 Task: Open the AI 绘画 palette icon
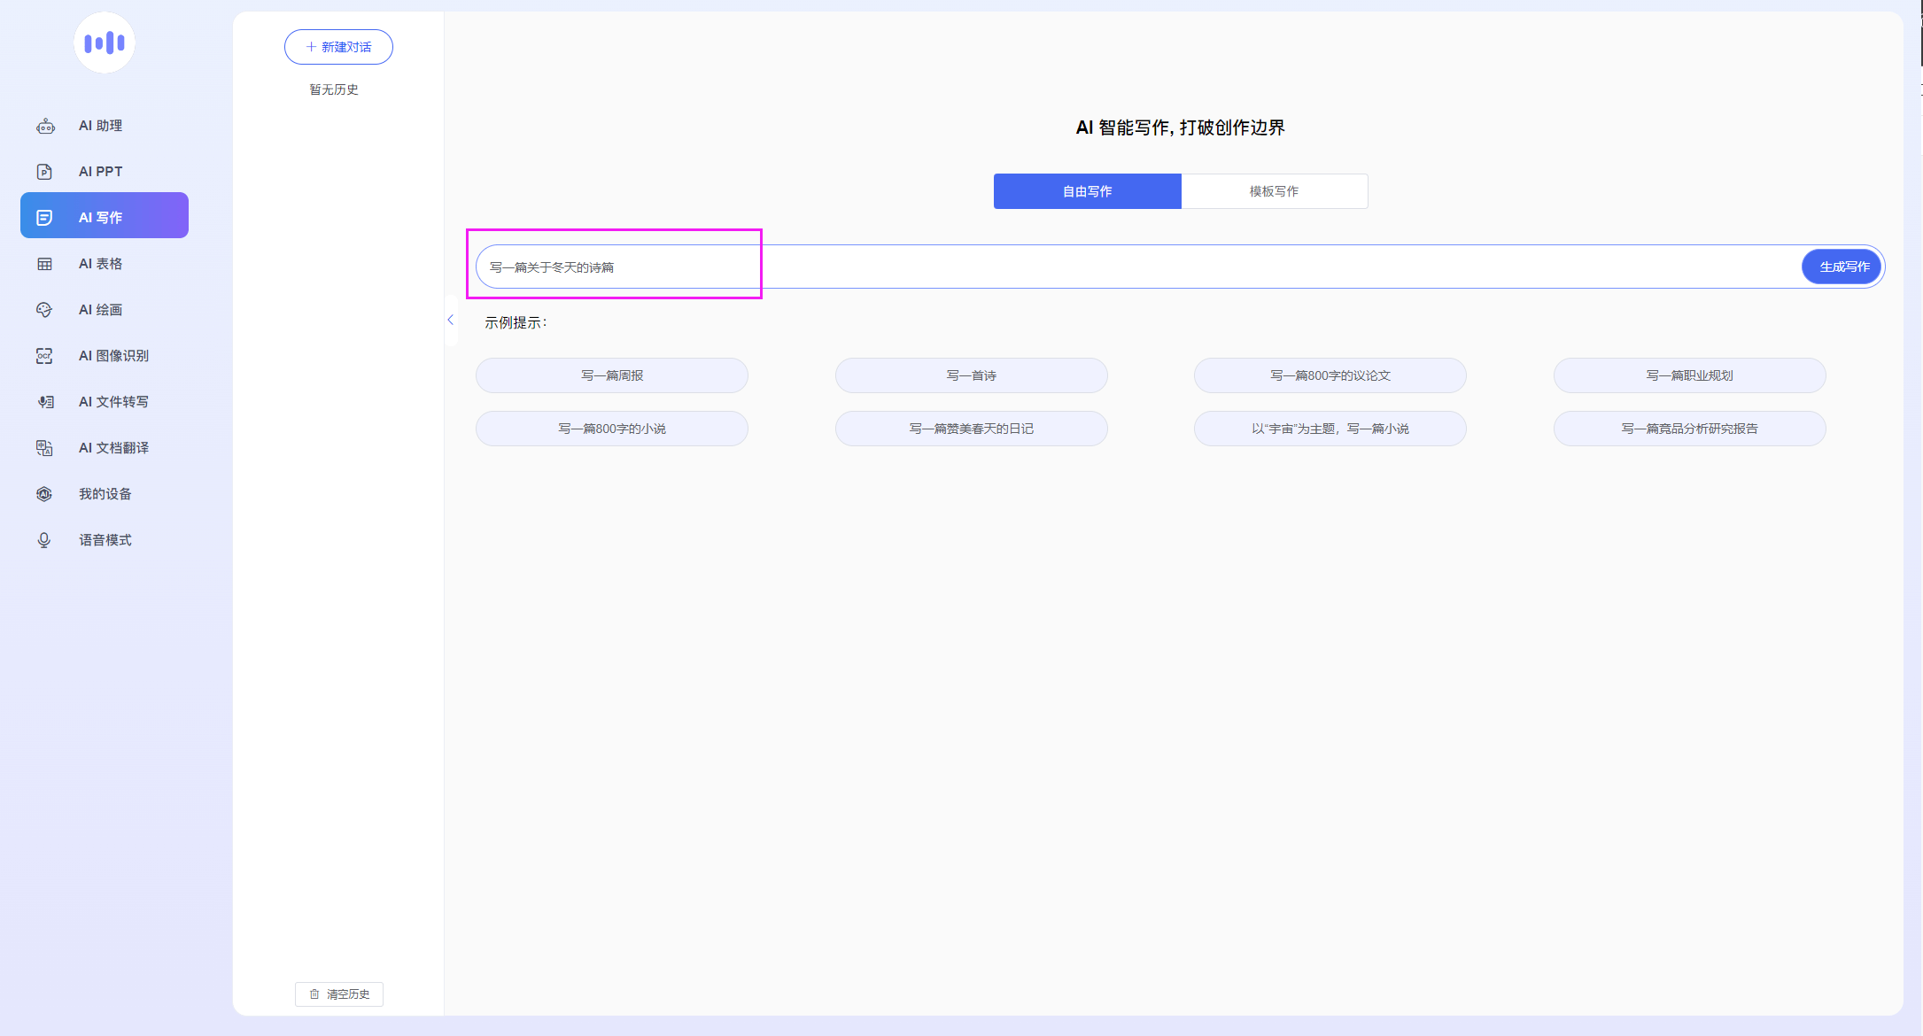coord(45,310)
